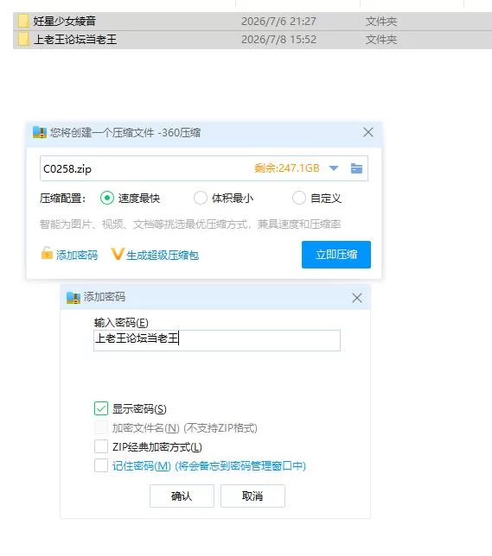
Task: Click the 360压缩 icon in the create-archive title bar
Action: pyautogui.click(x=40, y=132)
